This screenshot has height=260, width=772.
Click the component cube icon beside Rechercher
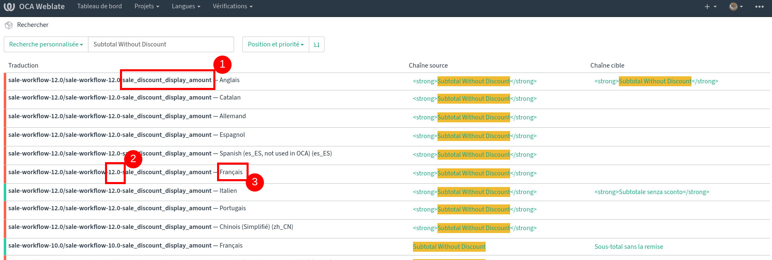coord(9,25)
